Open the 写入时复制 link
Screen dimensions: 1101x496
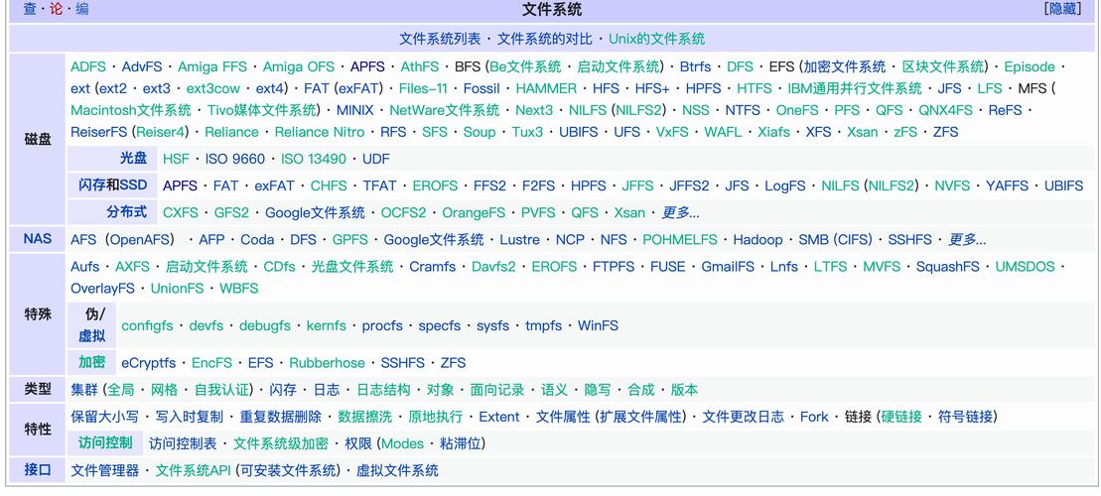[189, 417]
